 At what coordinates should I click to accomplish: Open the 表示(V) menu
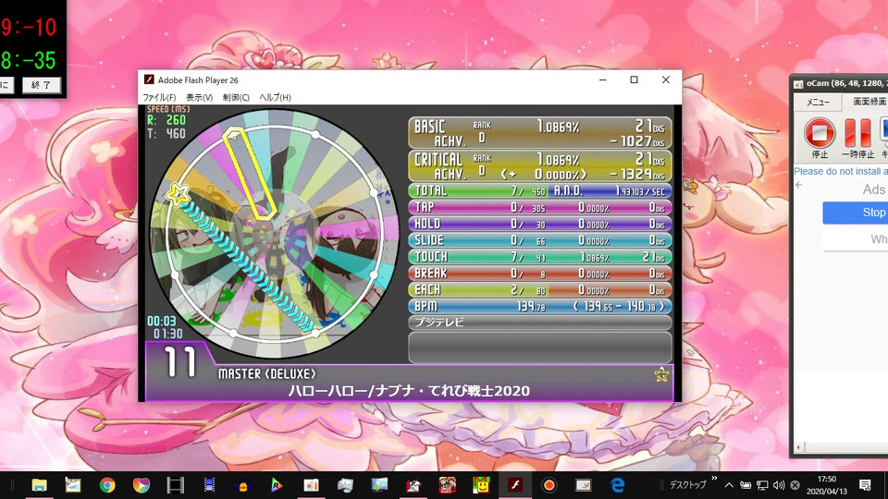pyautogui.click(x=200, y=97)
